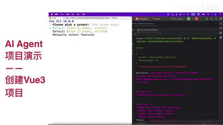The image size is (223, 125).
Task: Open the database tool window icon
Action: click(x=221, y=33)
